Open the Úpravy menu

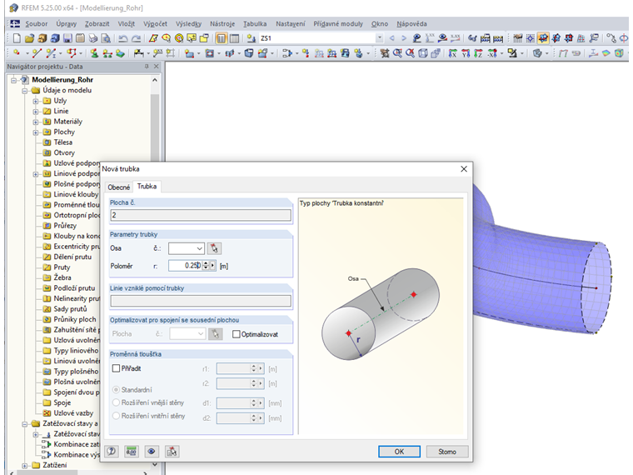pos(66,24)
